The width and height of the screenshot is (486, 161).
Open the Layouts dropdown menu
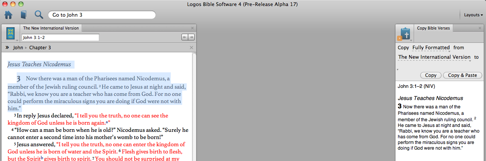tap(473, 15)
